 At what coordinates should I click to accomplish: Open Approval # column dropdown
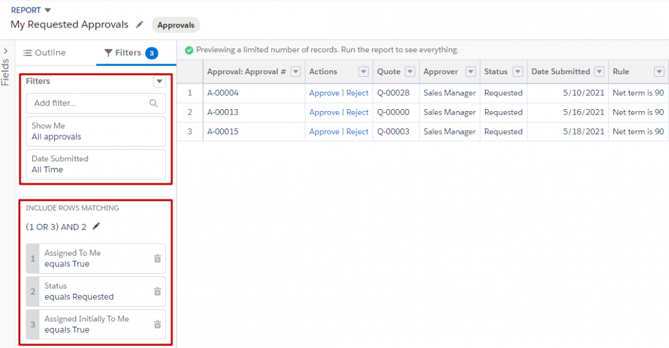[296, 72]
